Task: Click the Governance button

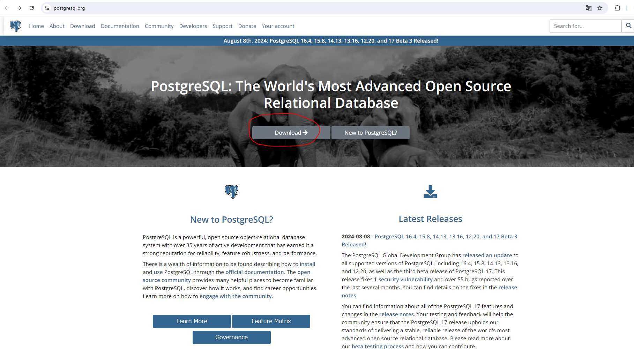Action: 231,337
